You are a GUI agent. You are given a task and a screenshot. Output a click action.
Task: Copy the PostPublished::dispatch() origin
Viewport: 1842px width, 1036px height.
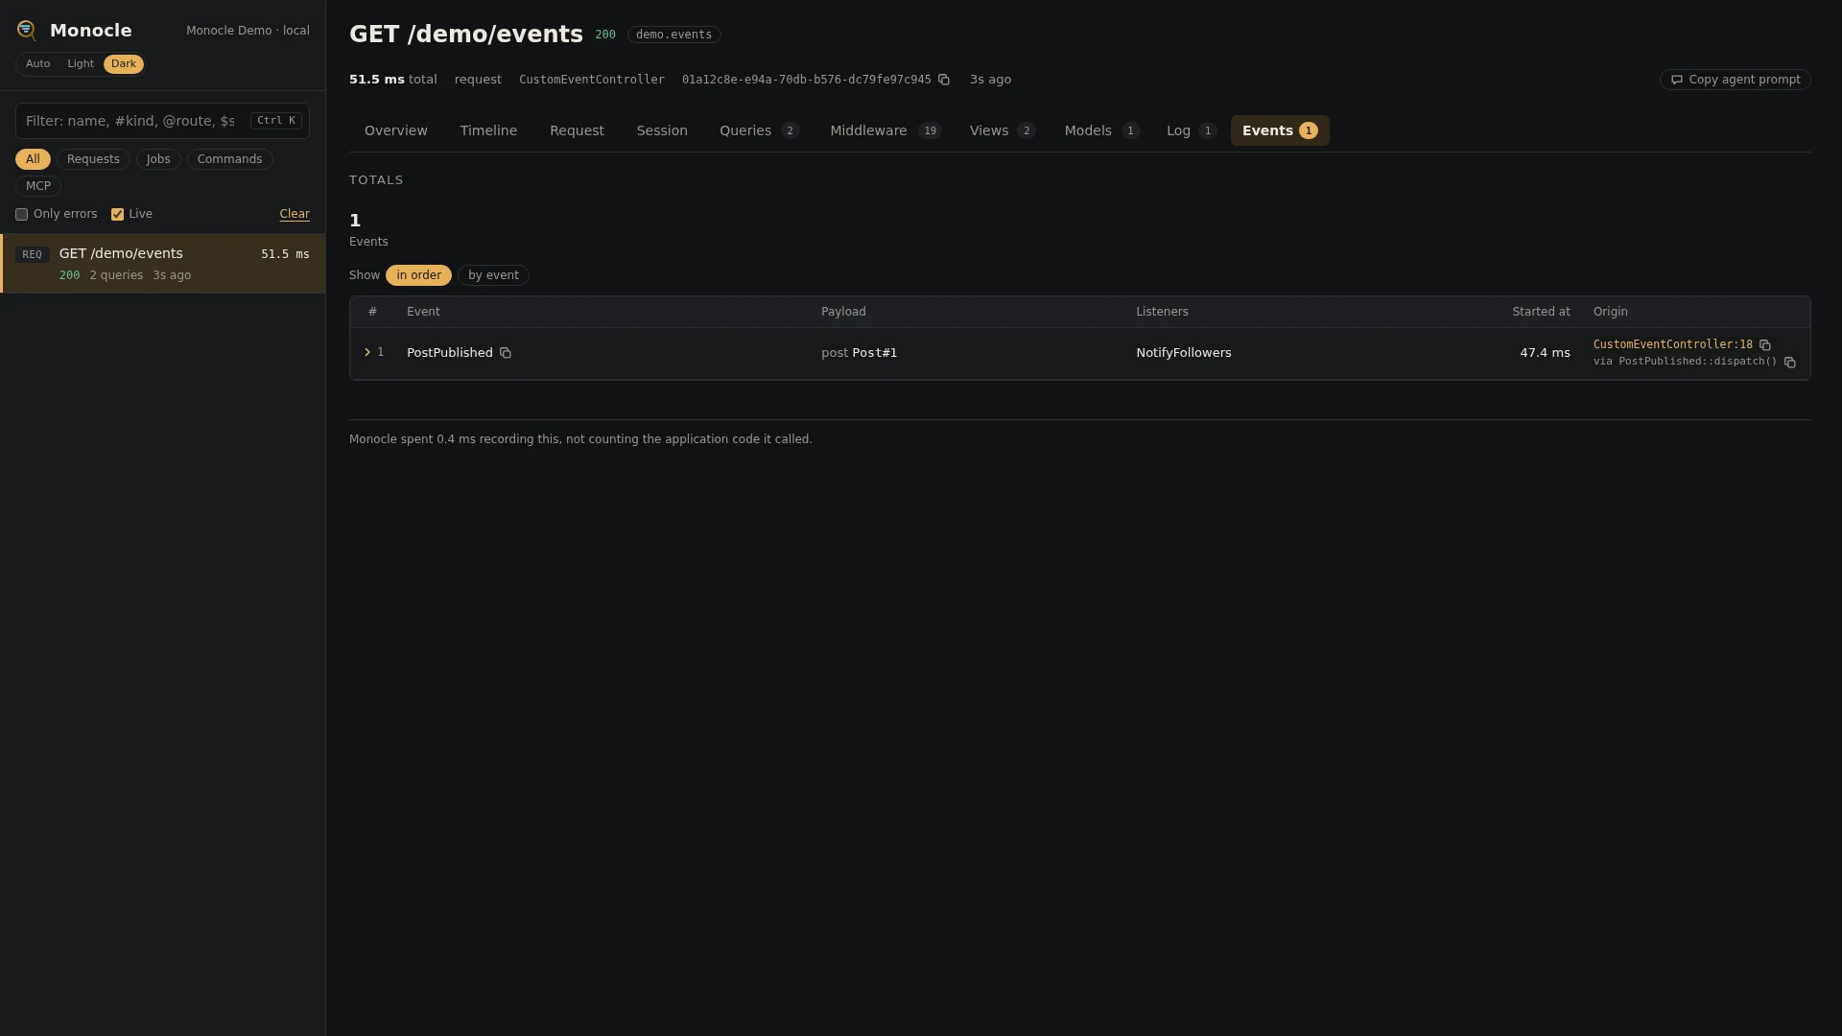[x=1790, y=362]
